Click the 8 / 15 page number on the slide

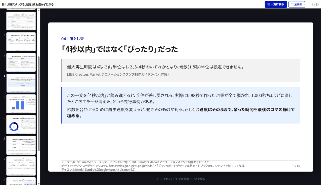tap(296, 166)
